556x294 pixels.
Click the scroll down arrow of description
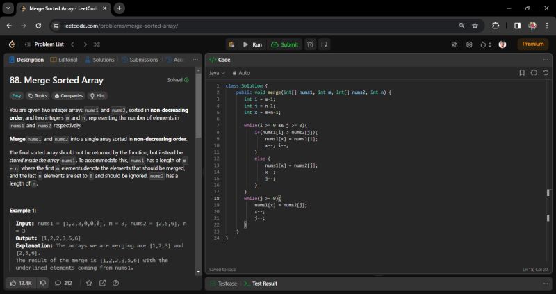point(198,272)
